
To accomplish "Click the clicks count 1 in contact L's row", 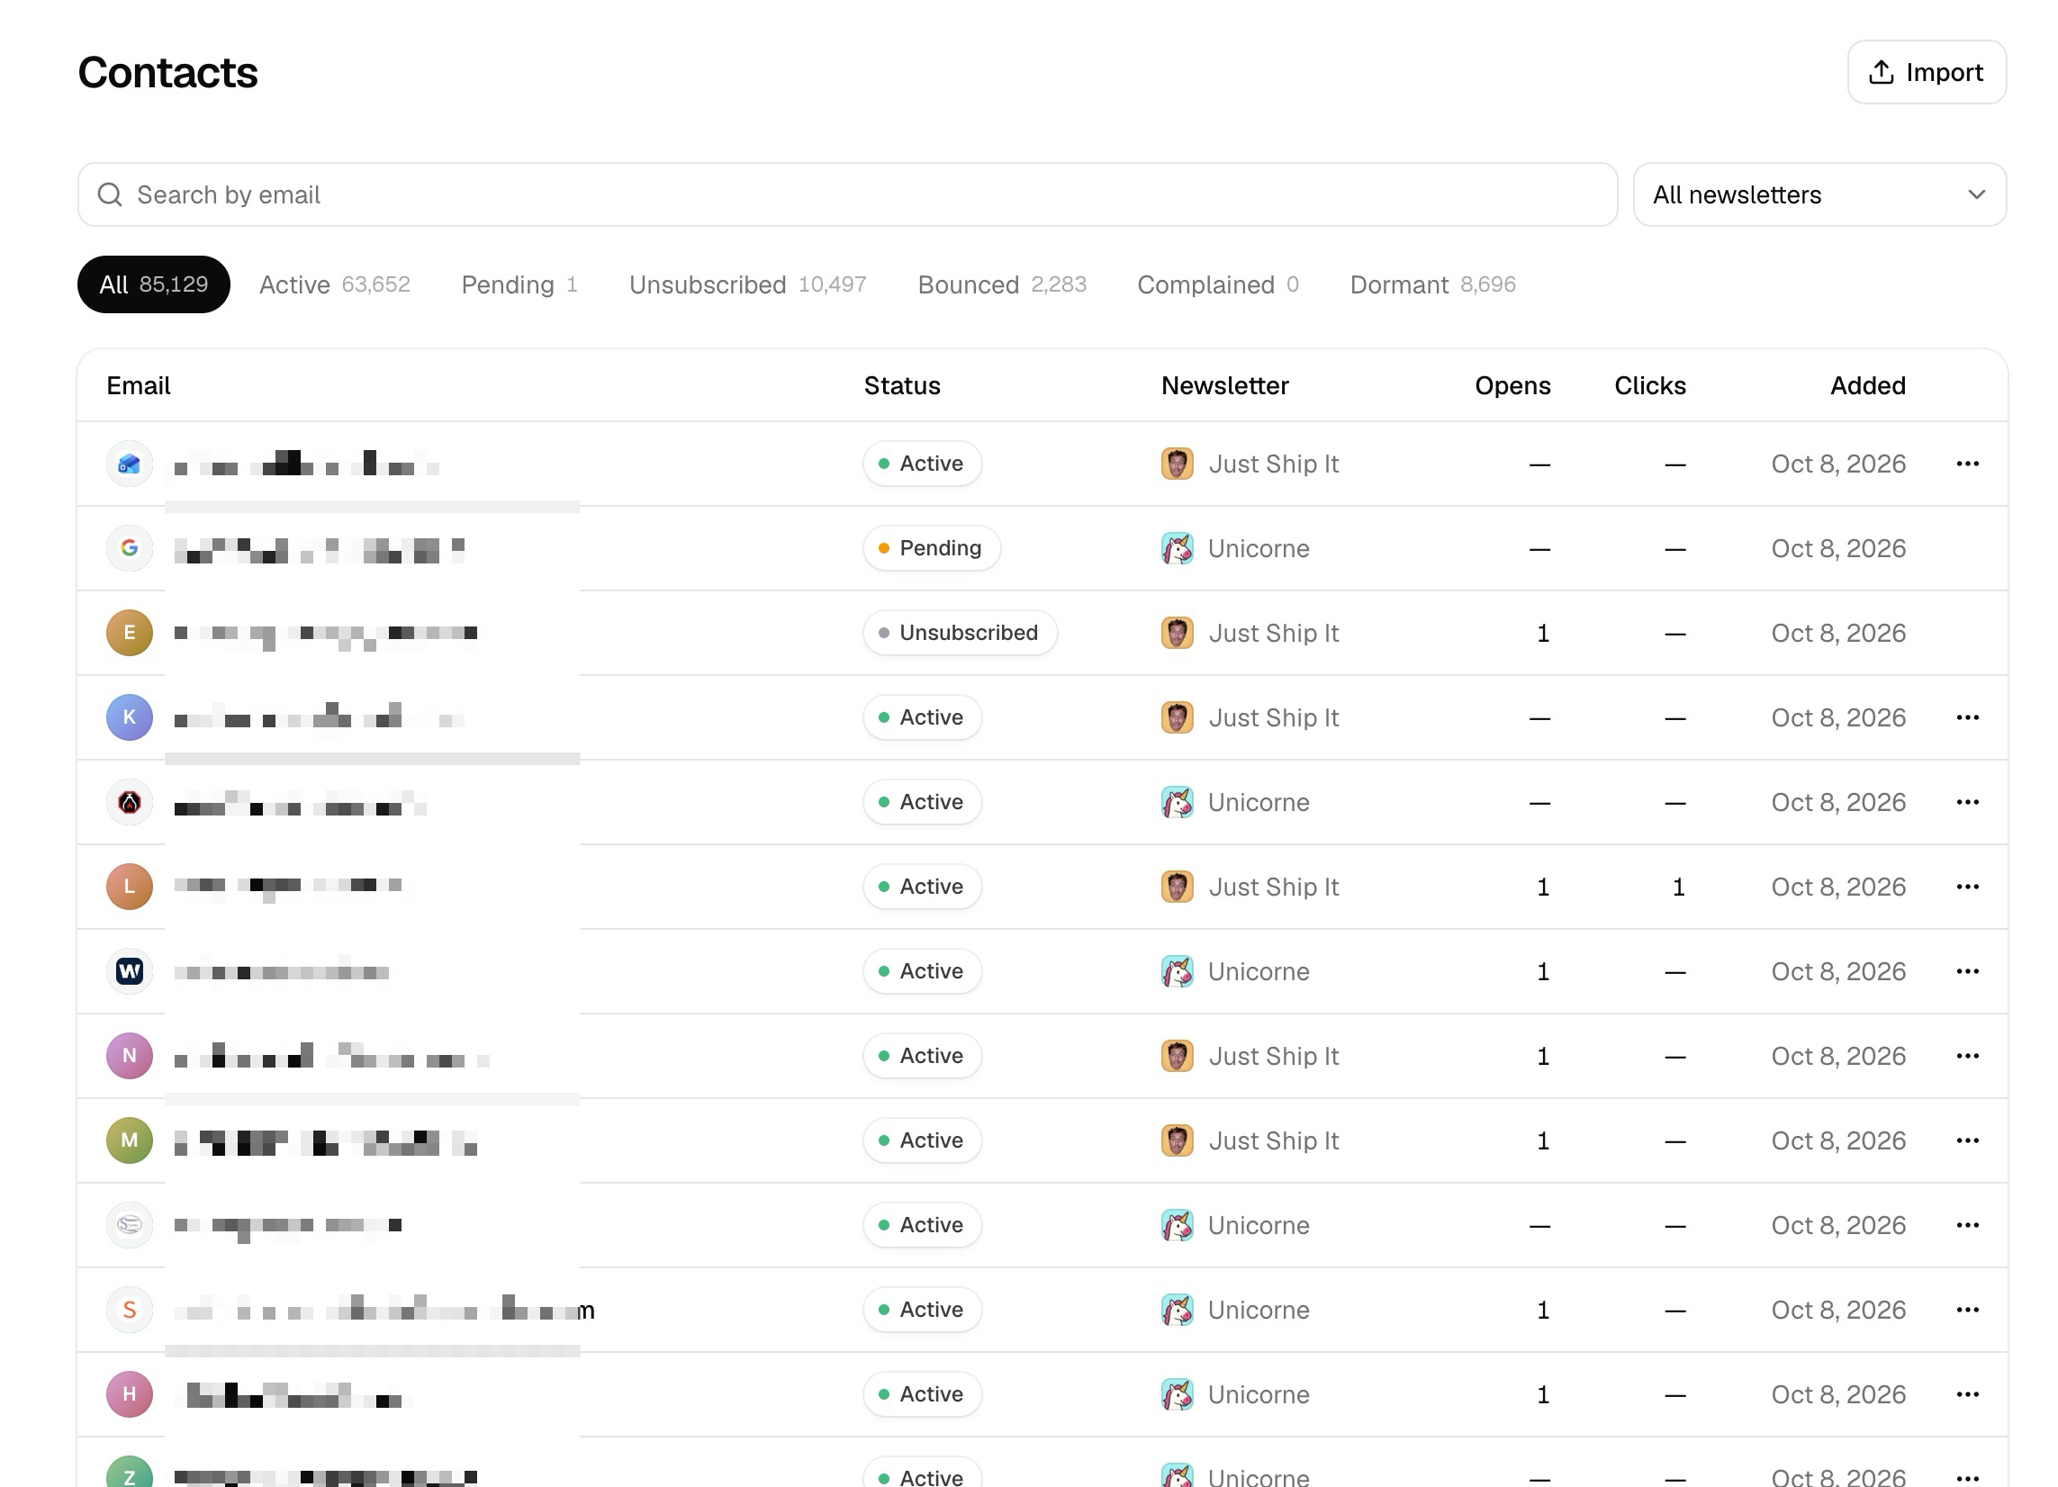I will click(1678, 887).
